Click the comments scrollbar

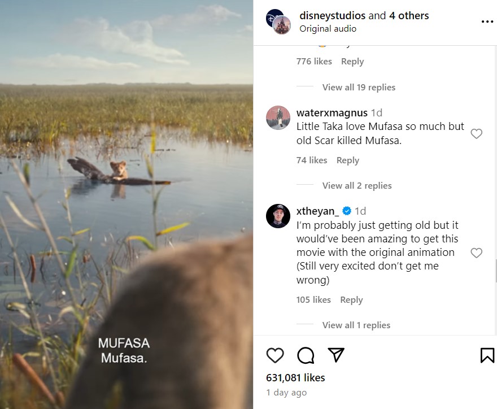point(494,271)
